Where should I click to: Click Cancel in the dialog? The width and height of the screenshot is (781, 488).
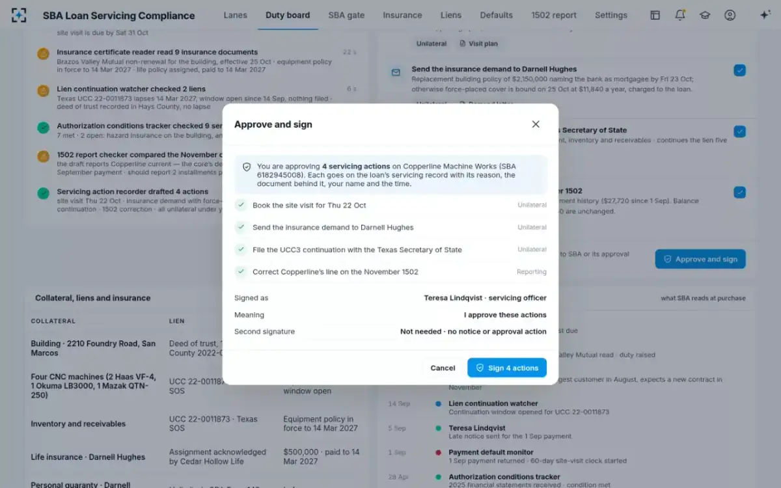pyautogui.click(x=443, y=368)
